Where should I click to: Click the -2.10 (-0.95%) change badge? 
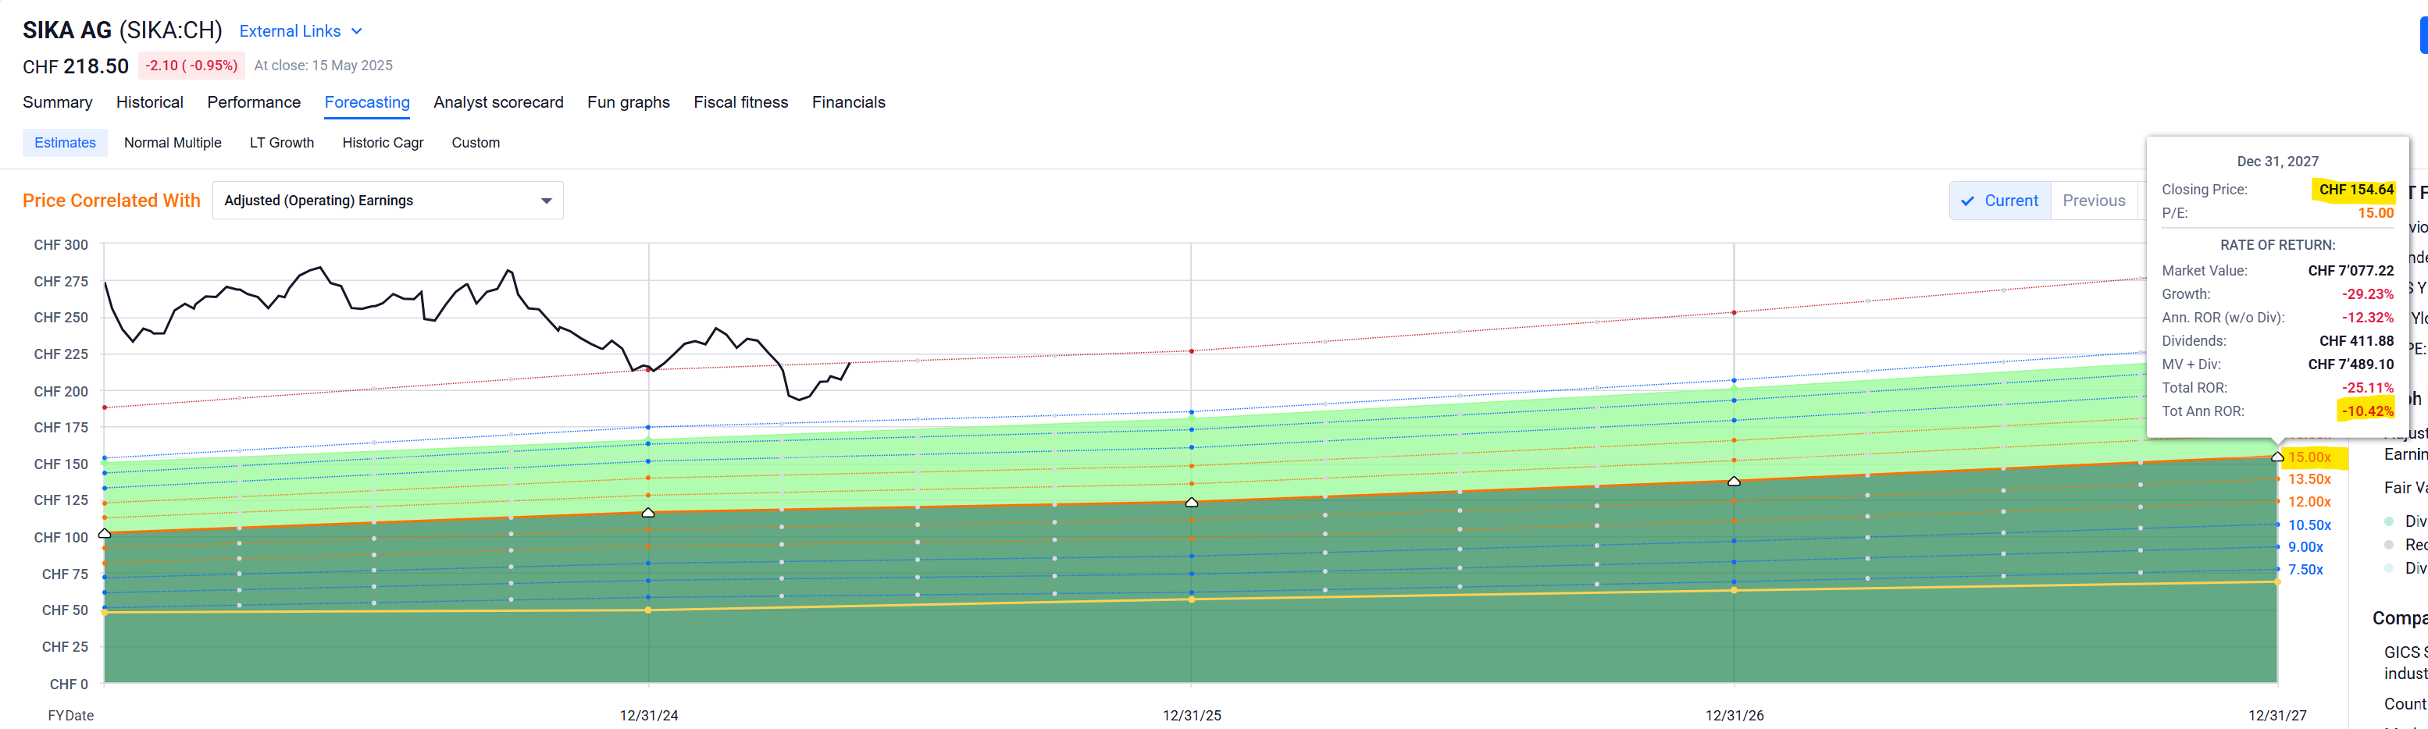191,65
